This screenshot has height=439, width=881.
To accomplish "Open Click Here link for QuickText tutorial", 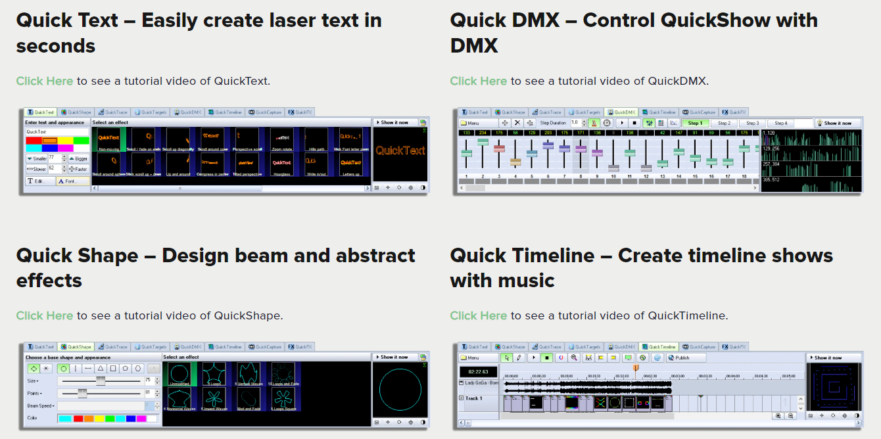I will [x=45, y=81].
